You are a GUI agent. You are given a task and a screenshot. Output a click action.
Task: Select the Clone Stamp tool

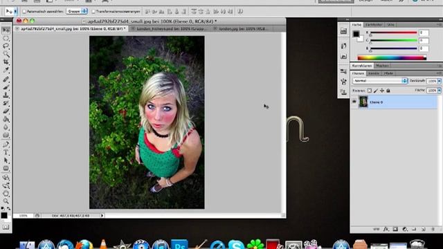click(6, 95)
